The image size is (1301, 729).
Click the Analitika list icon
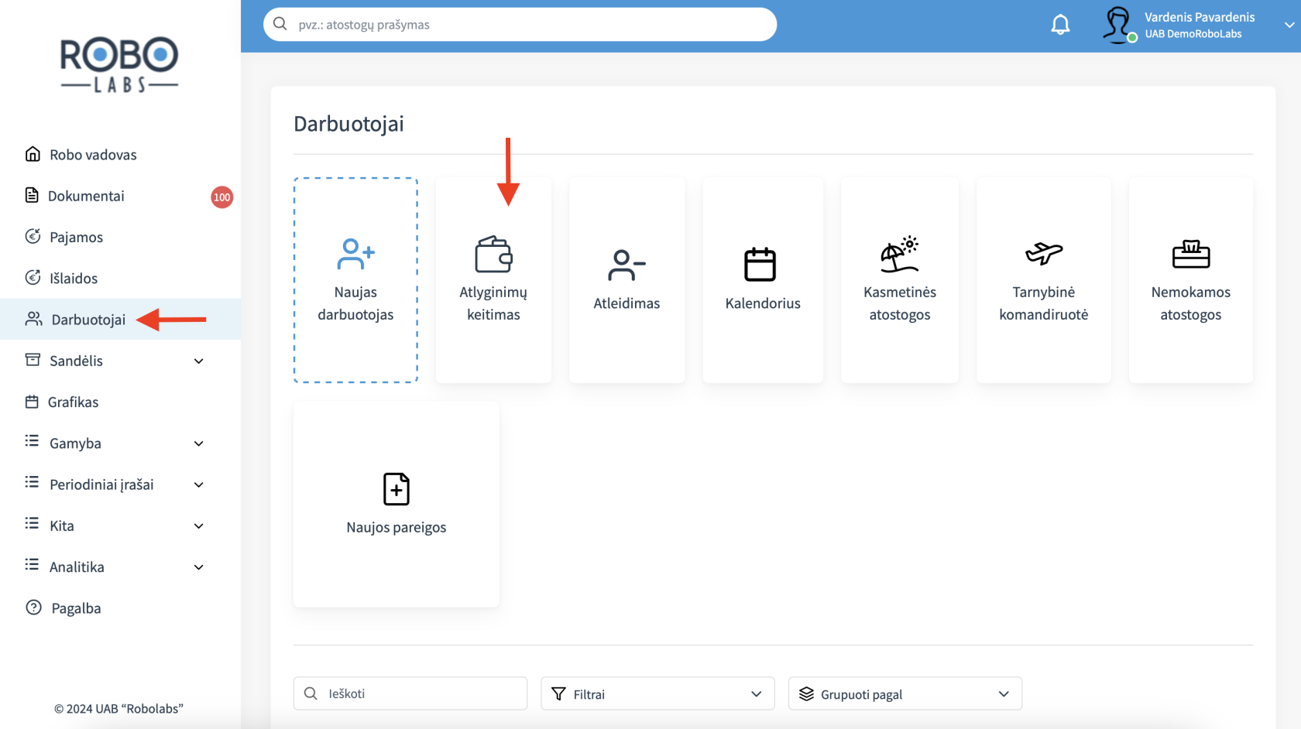(x=32, y=565)
